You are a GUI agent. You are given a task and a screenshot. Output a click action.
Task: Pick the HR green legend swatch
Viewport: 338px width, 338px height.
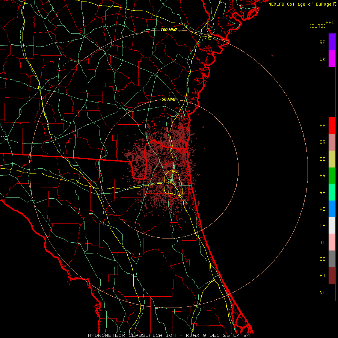point(332,176)
